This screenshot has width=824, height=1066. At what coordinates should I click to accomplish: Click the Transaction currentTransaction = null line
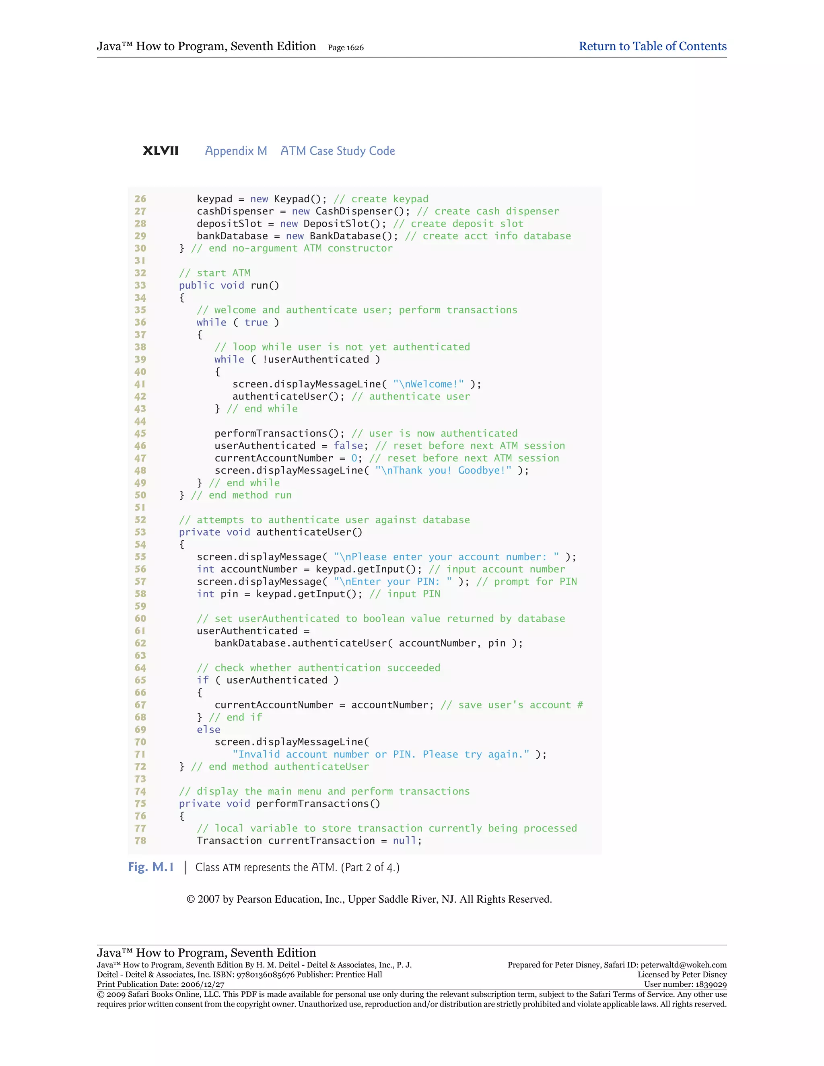click(309, 840)
